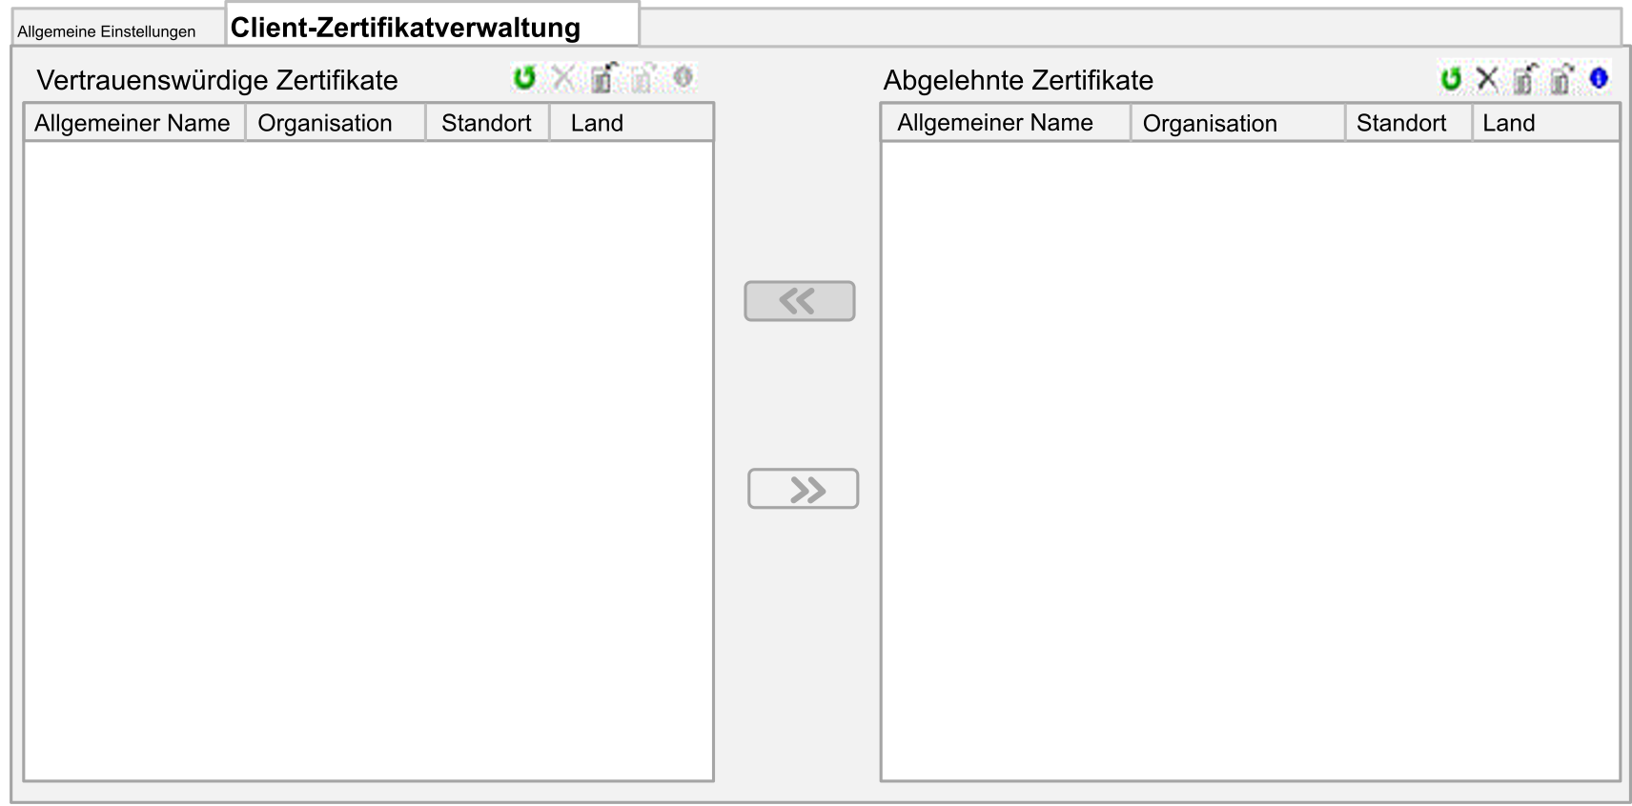Import certificate icon in Abgelehnte Zertifikate toolbar
The height and width of the screenshot is (806, 1632).
[1524, 79]
